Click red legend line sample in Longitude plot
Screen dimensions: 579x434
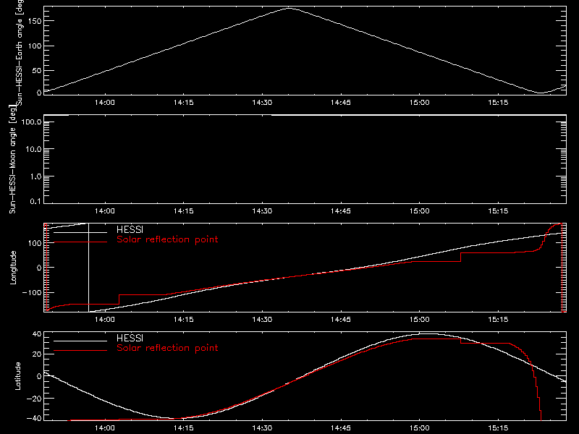pyautogui.click(x=80, y=242)
